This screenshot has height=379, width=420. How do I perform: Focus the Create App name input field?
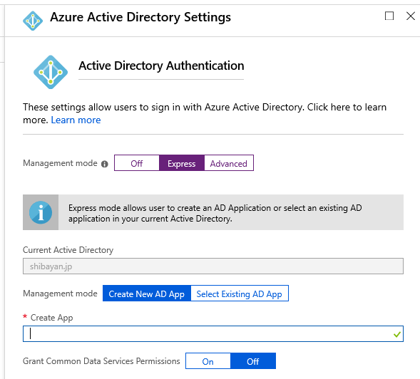(213, 334)
